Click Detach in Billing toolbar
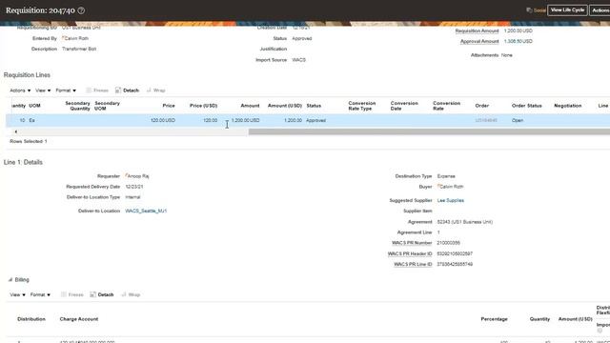The width and height of the screenshot is (610, 343). tap(102, 294)
